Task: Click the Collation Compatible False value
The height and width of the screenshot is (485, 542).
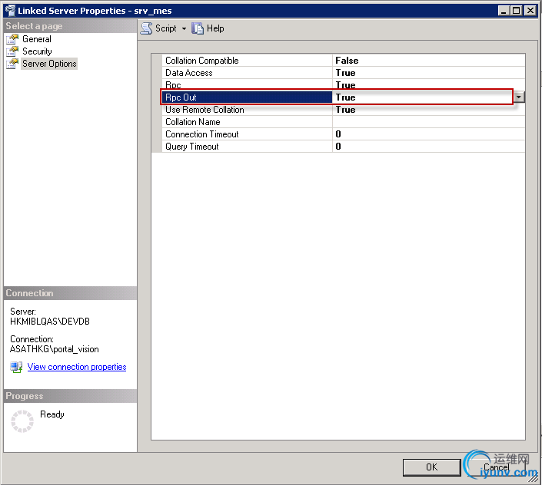Action: click(347, 61)
